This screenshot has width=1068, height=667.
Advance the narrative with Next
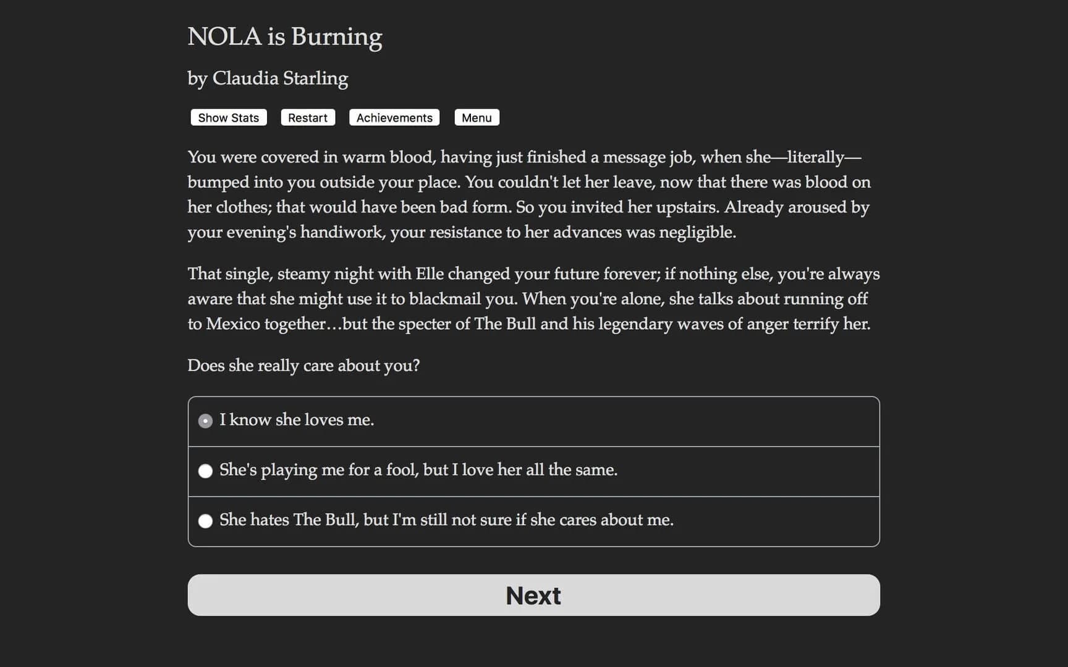533,595
